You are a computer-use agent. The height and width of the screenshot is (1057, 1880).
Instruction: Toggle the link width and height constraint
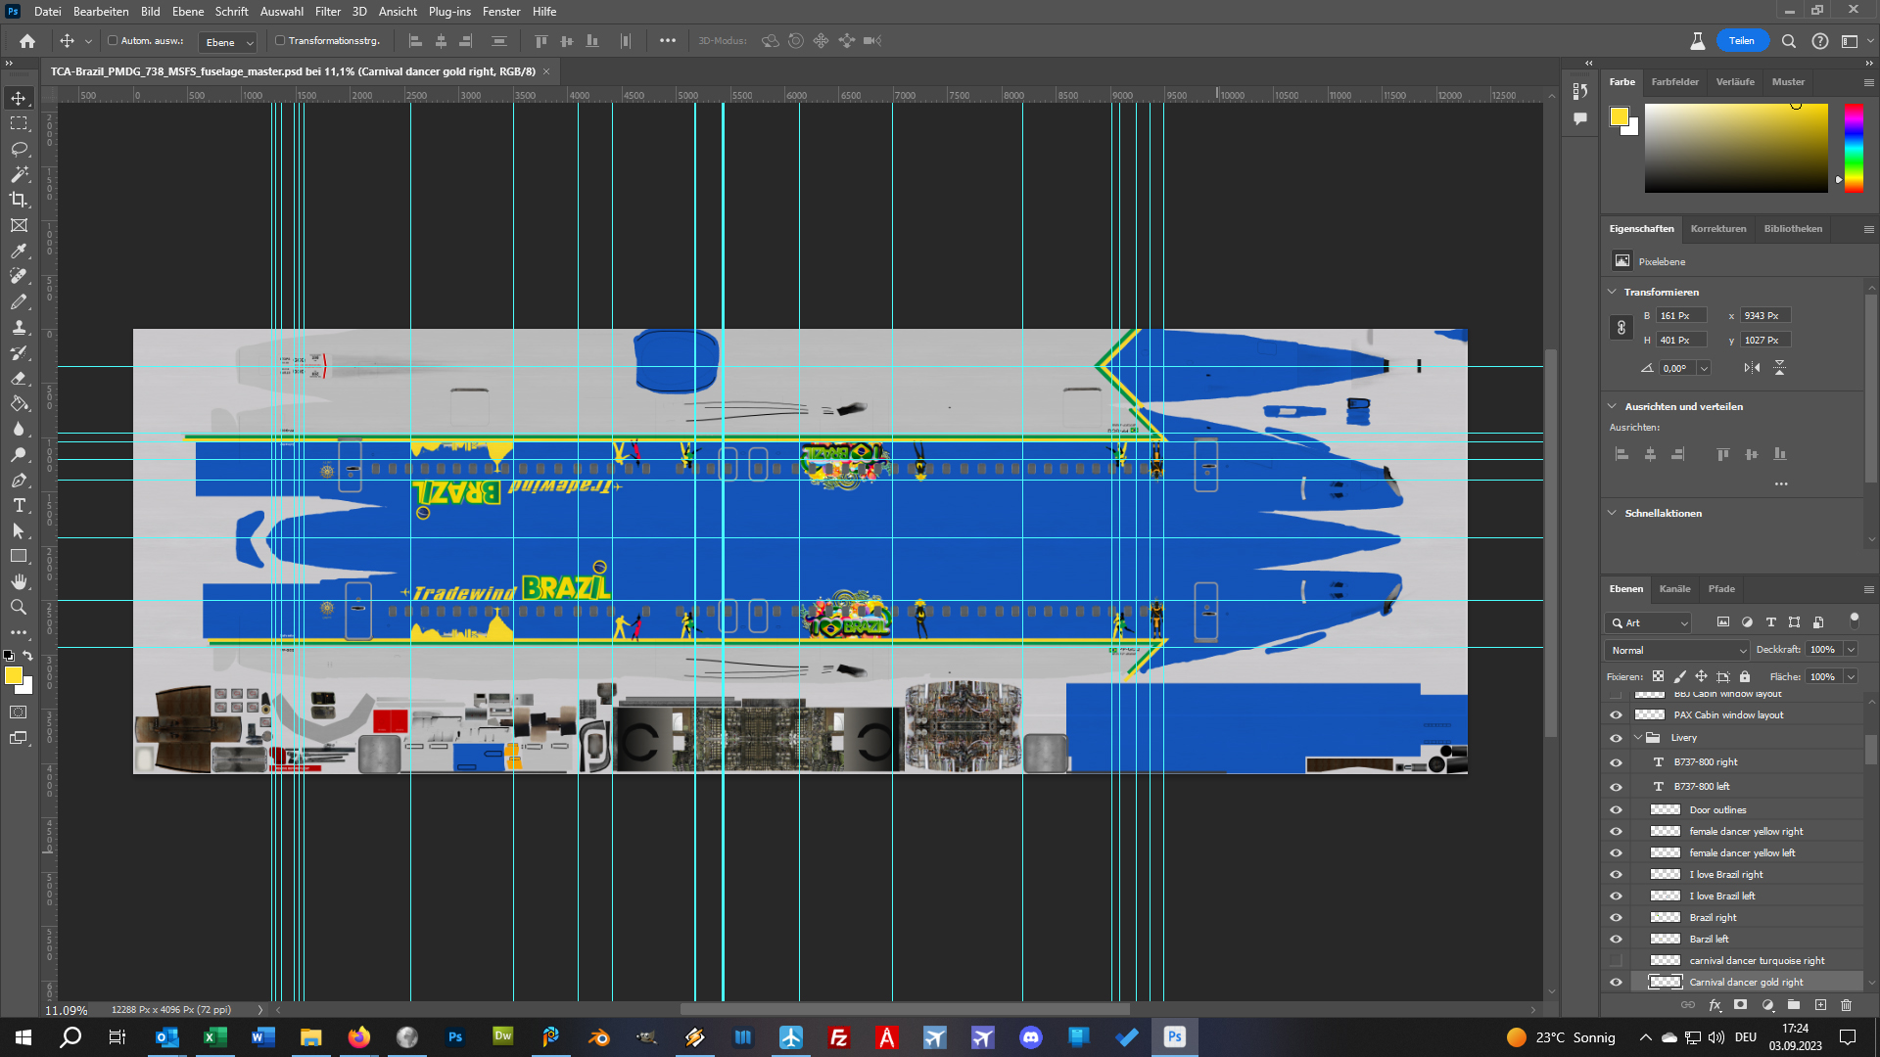[1621, 328]
